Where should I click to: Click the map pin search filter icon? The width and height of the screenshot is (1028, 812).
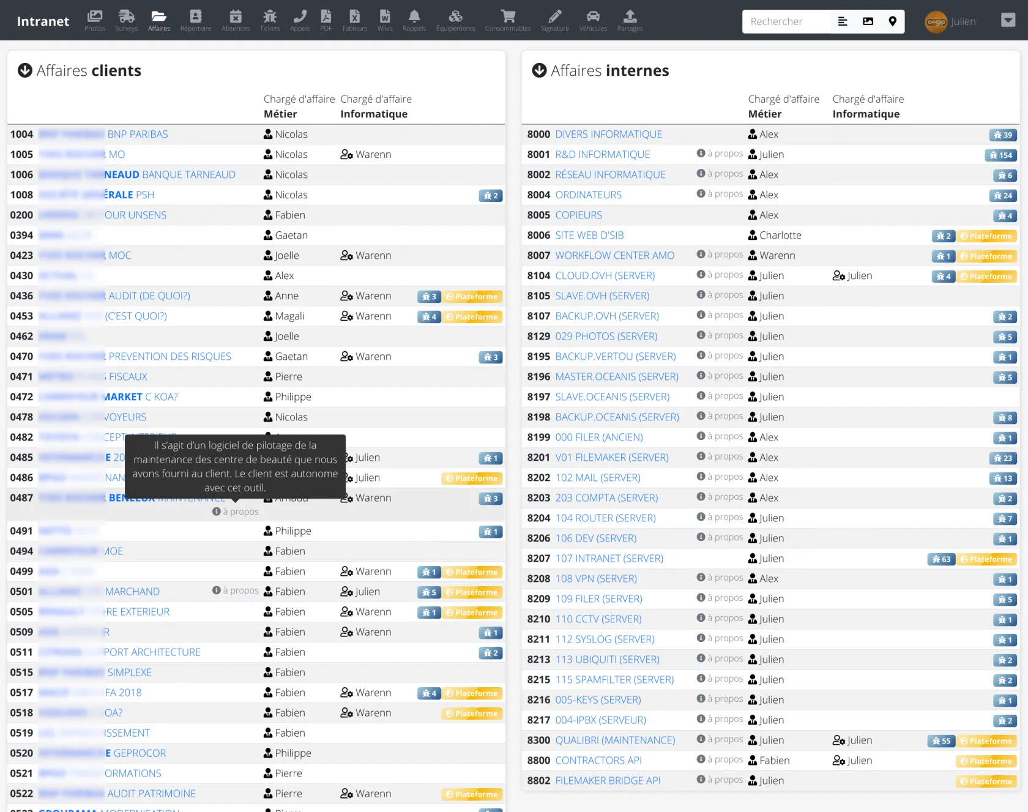(893, 21)
